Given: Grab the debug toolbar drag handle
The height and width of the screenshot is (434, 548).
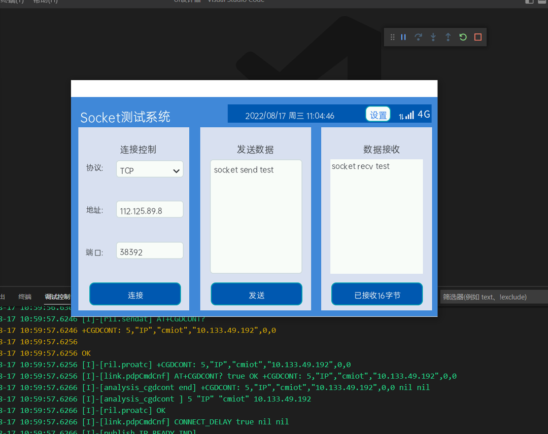Looking at the screenshot, I should 392,37.
